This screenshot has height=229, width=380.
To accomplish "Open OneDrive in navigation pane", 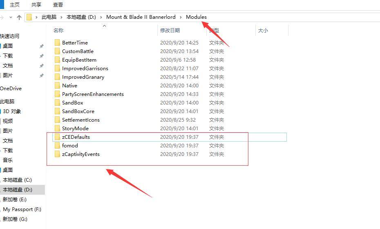I will pyautogui.click(x=11, y=88).
